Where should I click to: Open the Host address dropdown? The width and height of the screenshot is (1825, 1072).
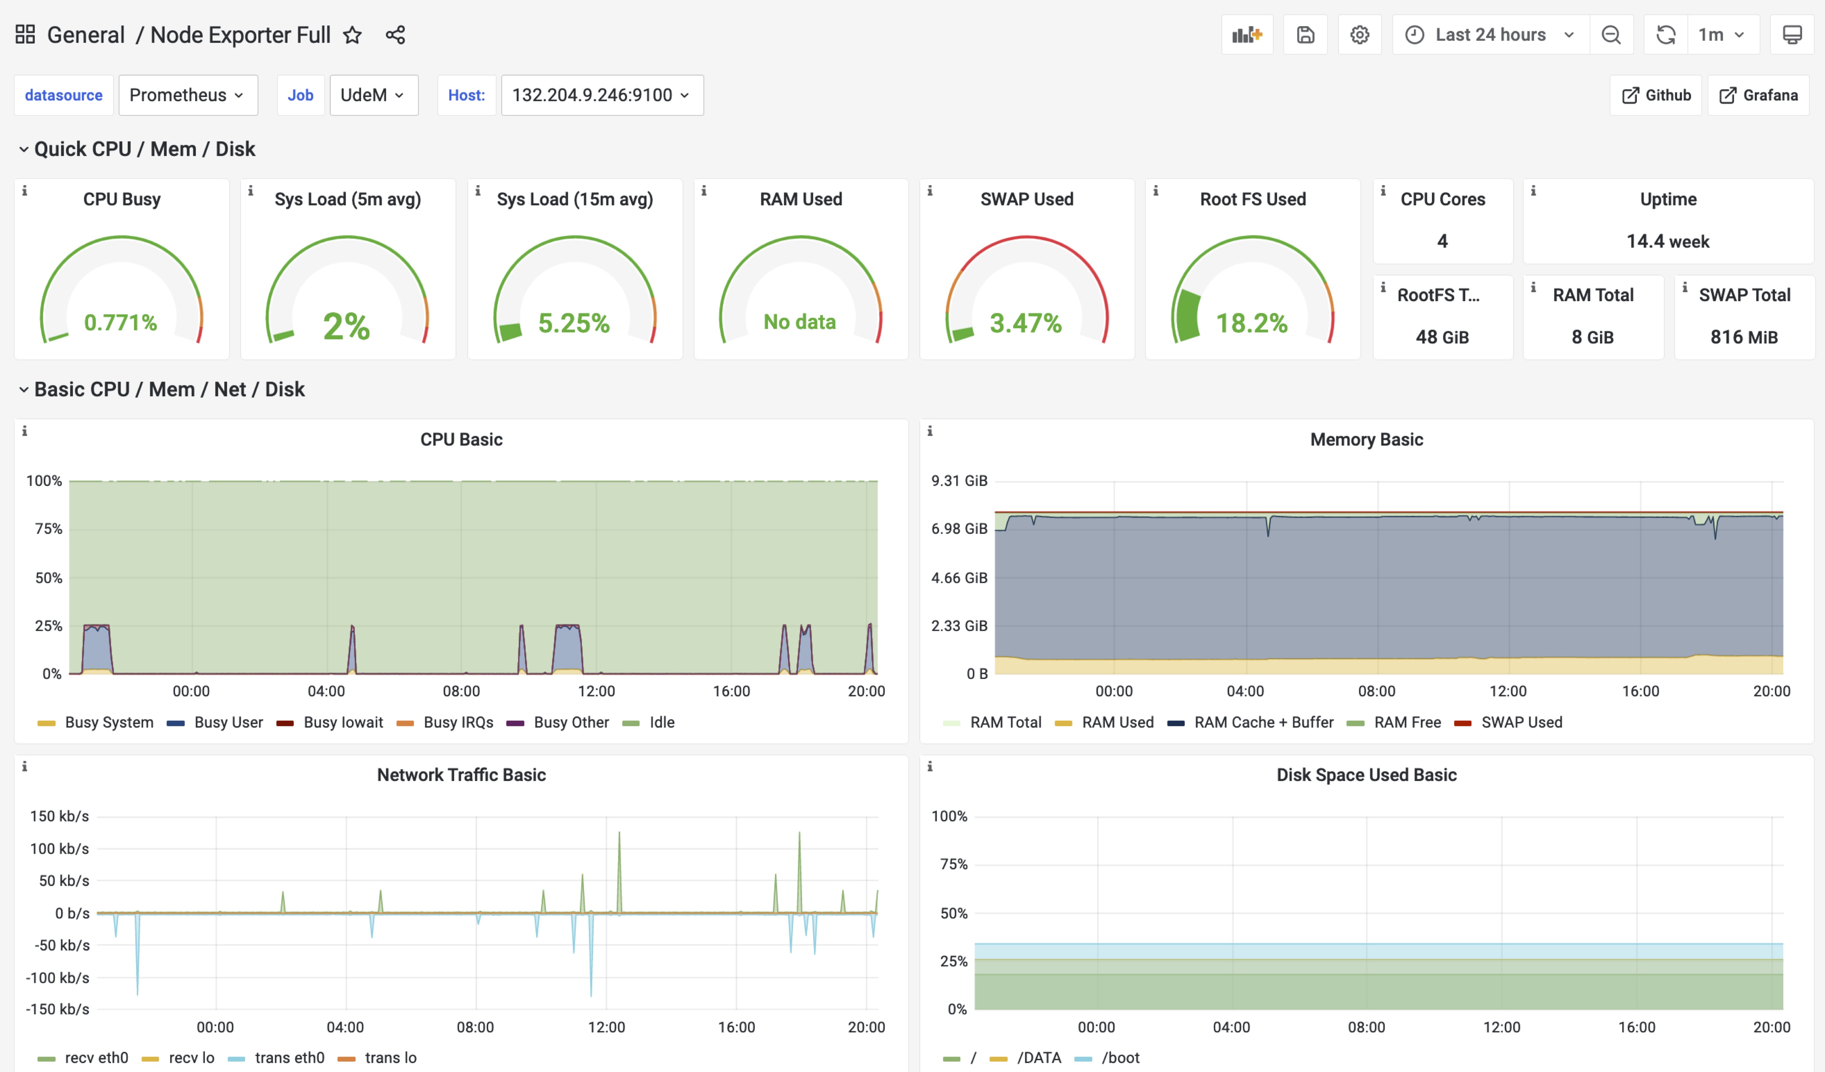click(x=601, y=95)
